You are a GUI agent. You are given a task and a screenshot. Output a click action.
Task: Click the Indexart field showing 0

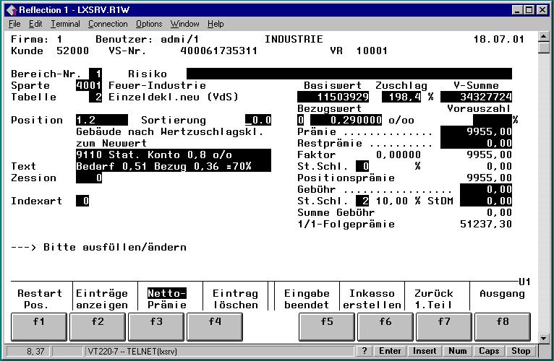(x=82, y=201)
